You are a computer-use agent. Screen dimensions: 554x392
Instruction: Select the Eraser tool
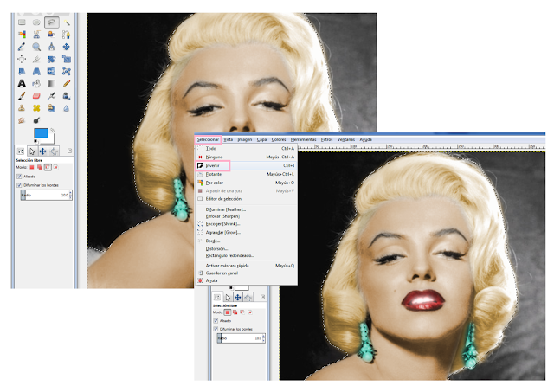(36, 96)
